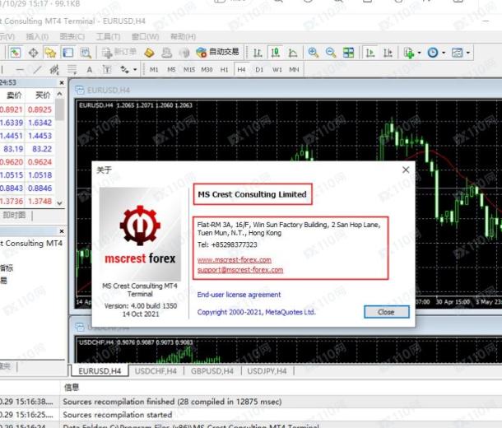Open the Strategy Tester magnifier icon
This screenshot has height=428, width=502.
pyautogui.click(x=86, y=52)
